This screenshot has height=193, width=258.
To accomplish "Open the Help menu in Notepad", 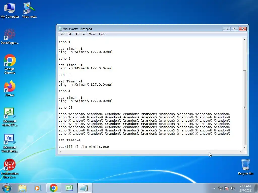I will [x=102, y=34].
